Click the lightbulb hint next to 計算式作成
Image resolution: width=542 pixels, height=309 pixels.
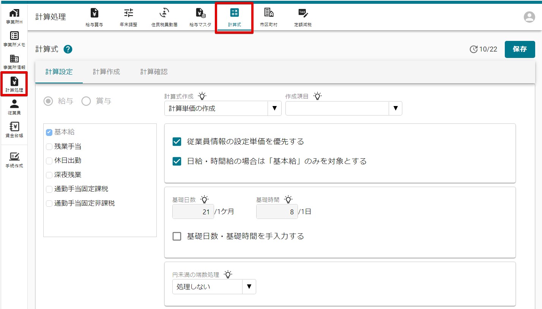(x=202, y=96)
